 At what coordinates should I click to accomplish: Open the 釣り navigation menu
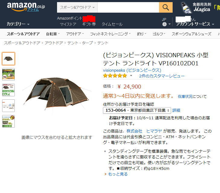click(142, 34)
